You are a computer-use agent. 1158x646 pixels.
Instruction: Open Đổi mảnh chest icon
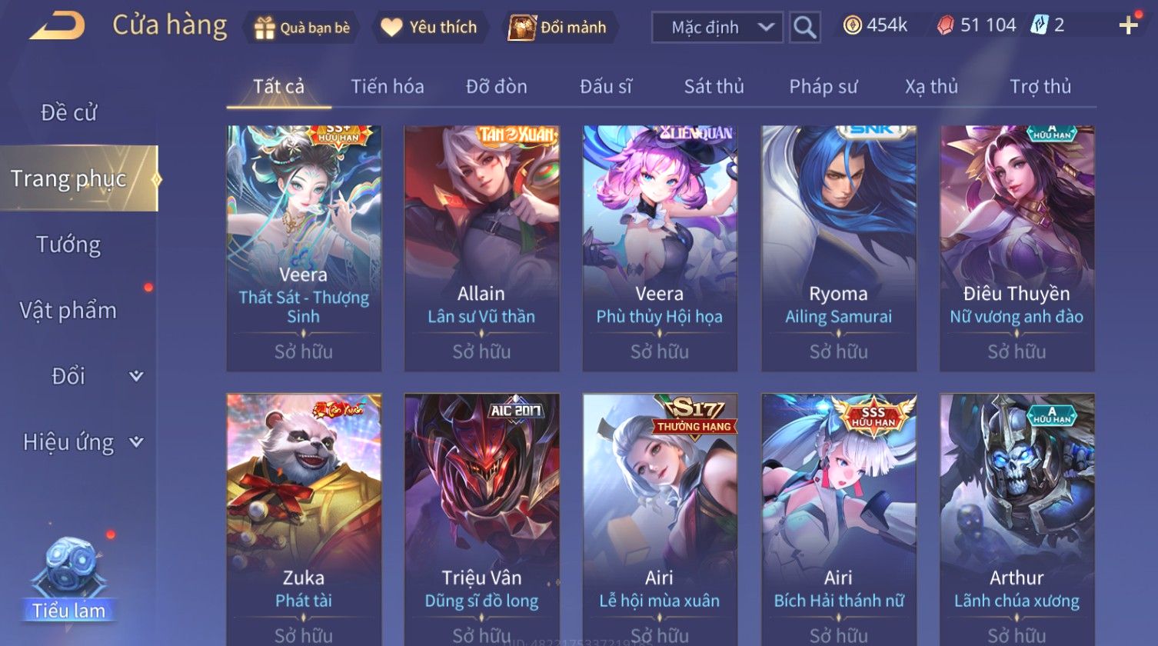click(x=521, y=28)
